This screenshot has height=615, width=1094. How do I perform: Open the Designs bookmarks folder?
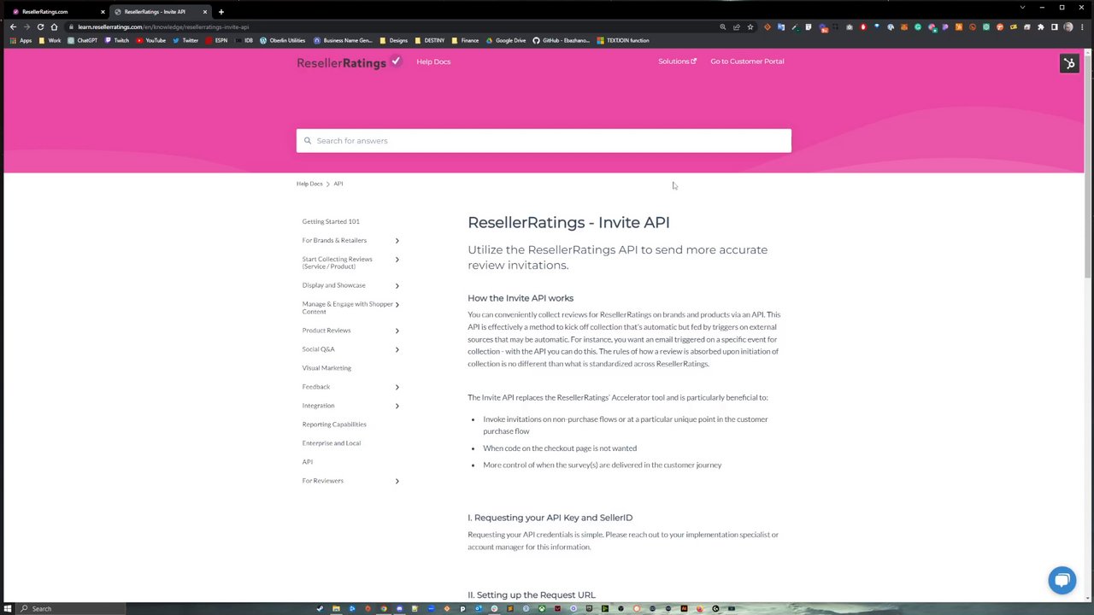click(394, 40)
